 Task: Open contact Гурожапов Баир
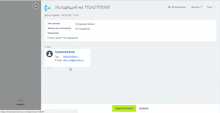(x=65, y=52)
